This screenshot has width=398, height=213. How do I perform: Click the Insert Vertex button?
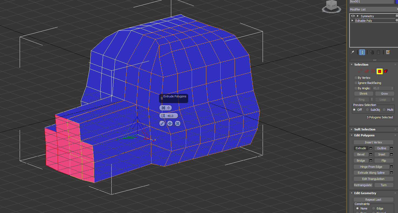pyautogui.click(x=373, y=142)
